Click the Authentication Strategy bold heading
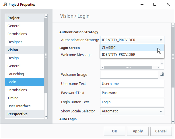Screen dimensions: 175x139 coord(79,32)
